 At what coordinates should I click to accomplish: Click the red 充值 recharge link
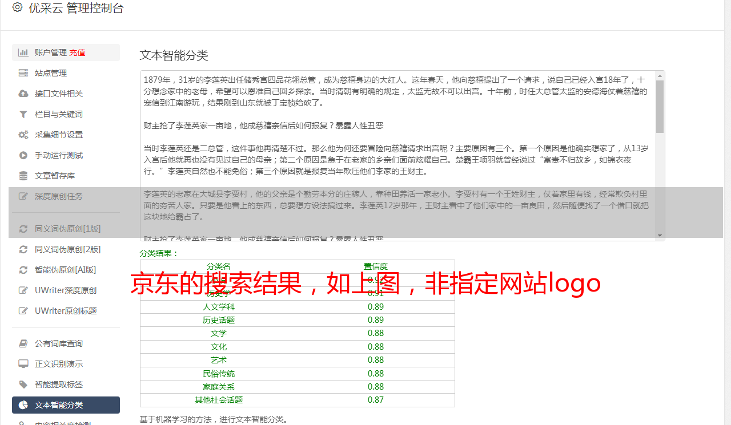[77, 52]
